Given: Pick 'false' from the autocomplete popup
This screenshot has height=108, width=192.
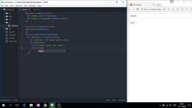Looking at the screenshot, I should coord(52,51).
